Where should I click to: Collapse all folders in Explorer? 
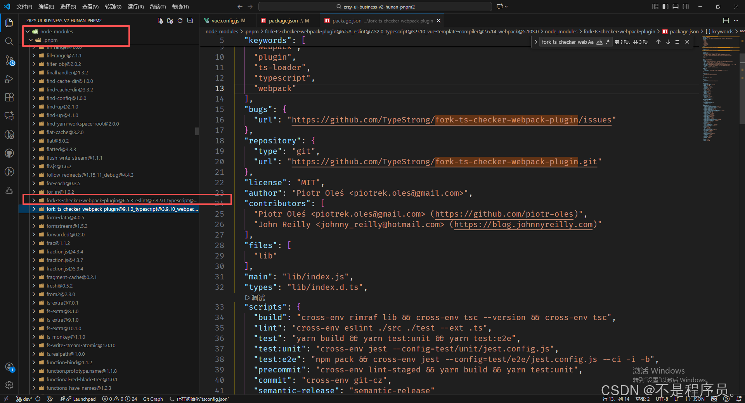click(190, 21)
